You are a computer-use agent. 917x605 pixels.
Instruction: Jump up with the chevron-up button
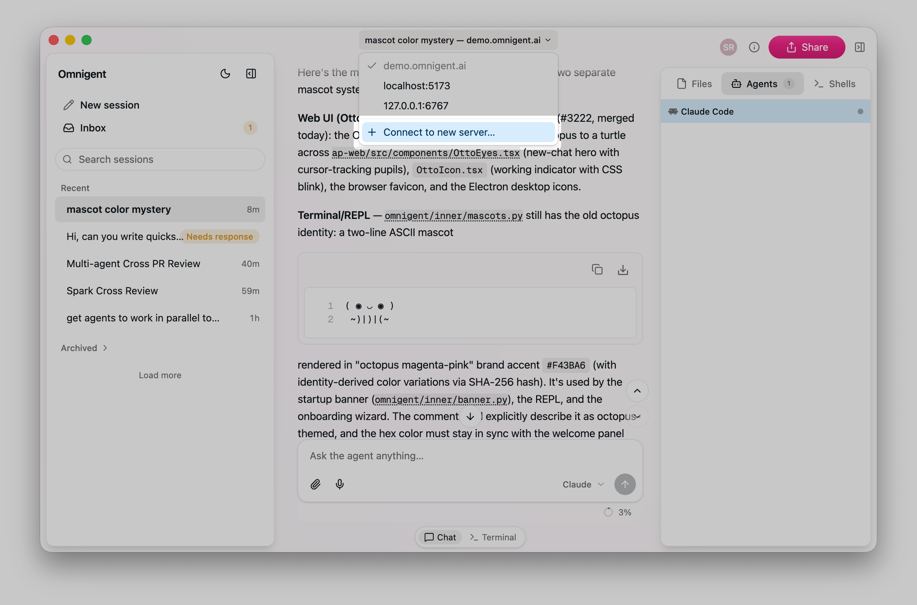[x=637, y=391]
